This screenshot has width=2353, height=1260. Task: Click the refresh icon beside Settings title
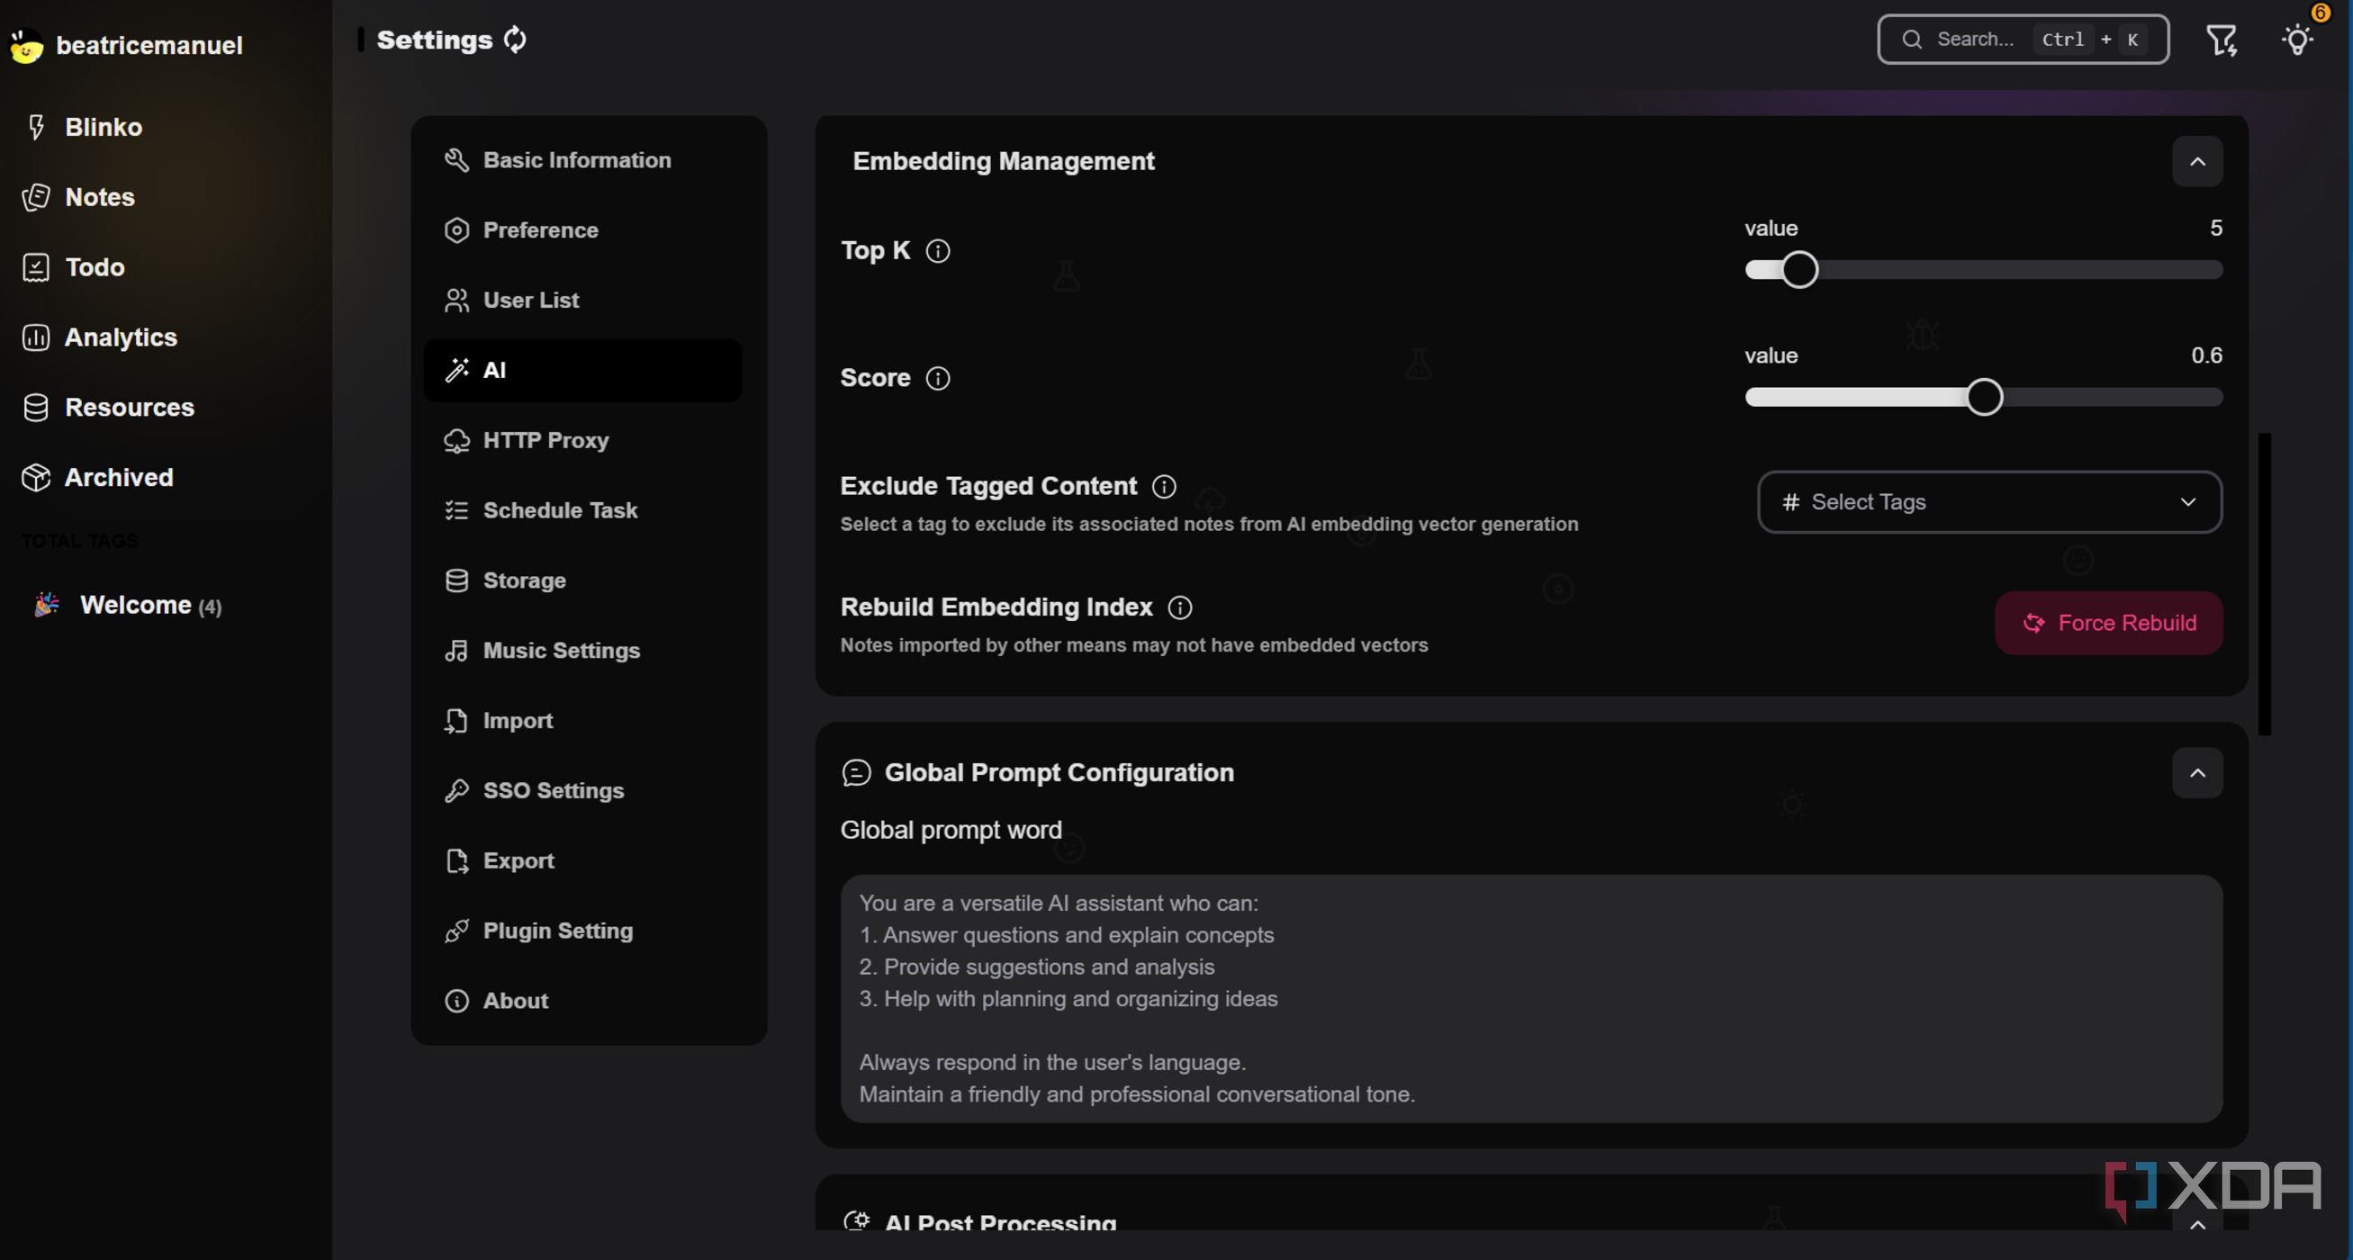515,40
